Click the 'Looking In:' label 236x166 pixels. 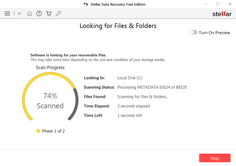[94, 78]
